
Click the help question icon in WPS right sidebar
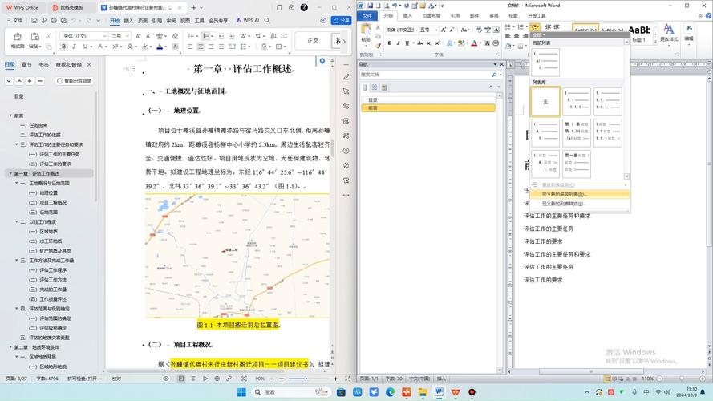pyautogui.click(x=346, y=151)
